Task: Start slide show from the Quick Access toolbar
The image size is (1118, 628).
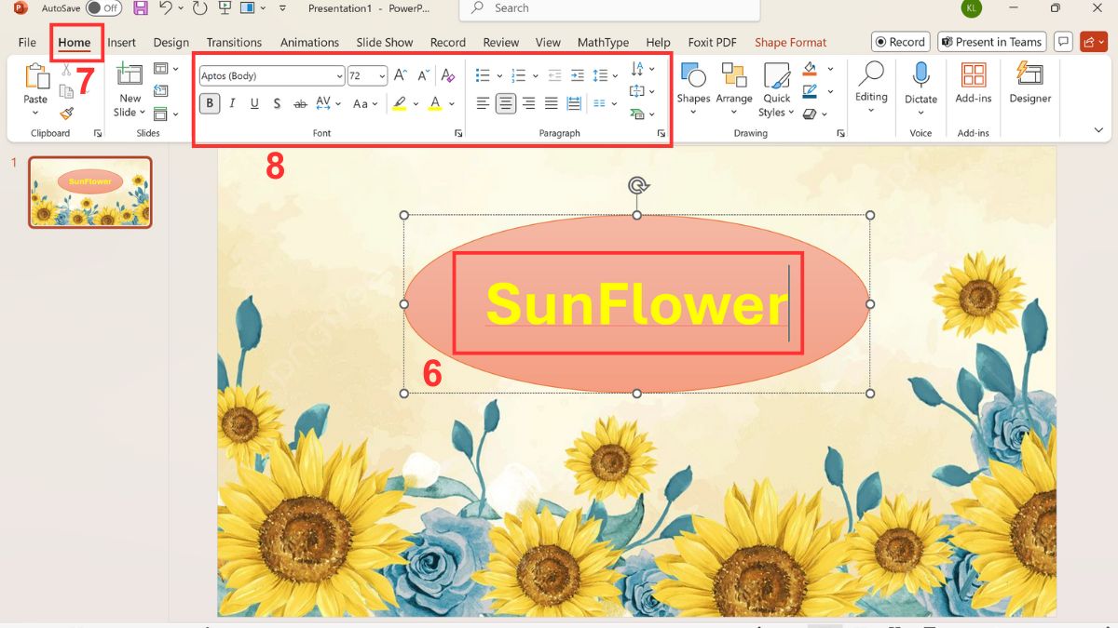Action: click(224, 8)
